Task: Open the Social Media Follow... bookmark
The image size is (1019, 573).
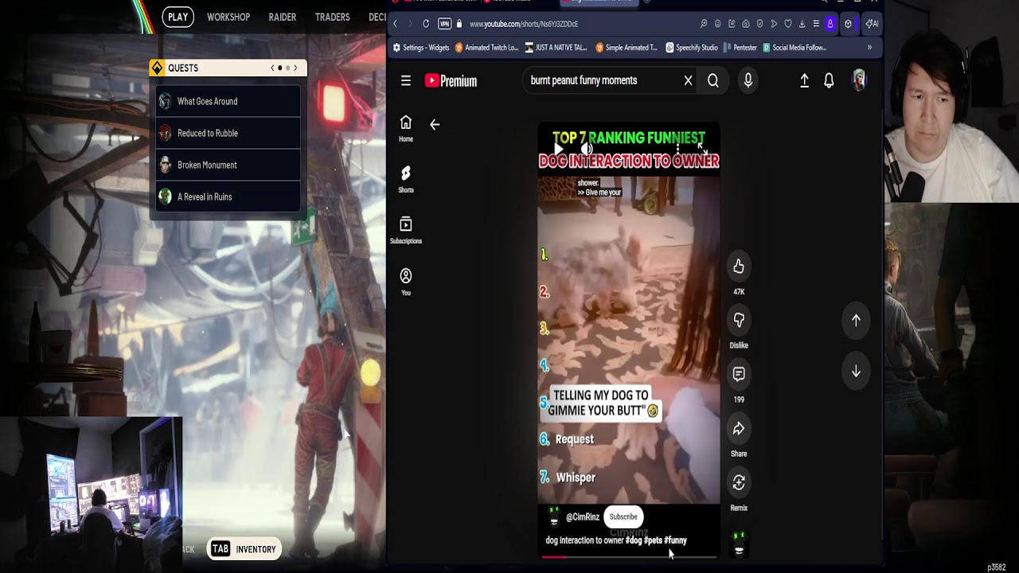Action: point(795,48)
